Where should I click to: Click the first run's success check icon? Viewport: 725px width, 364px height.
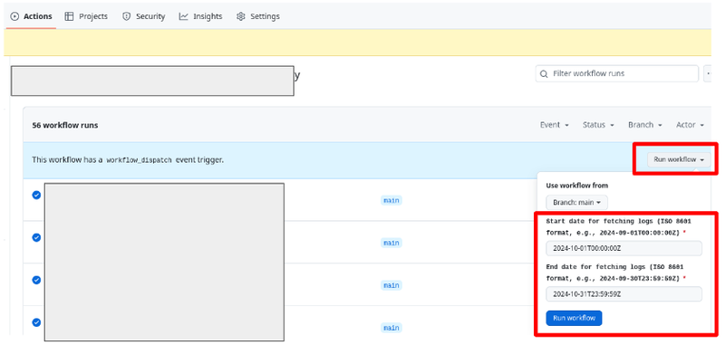(36, 195)
